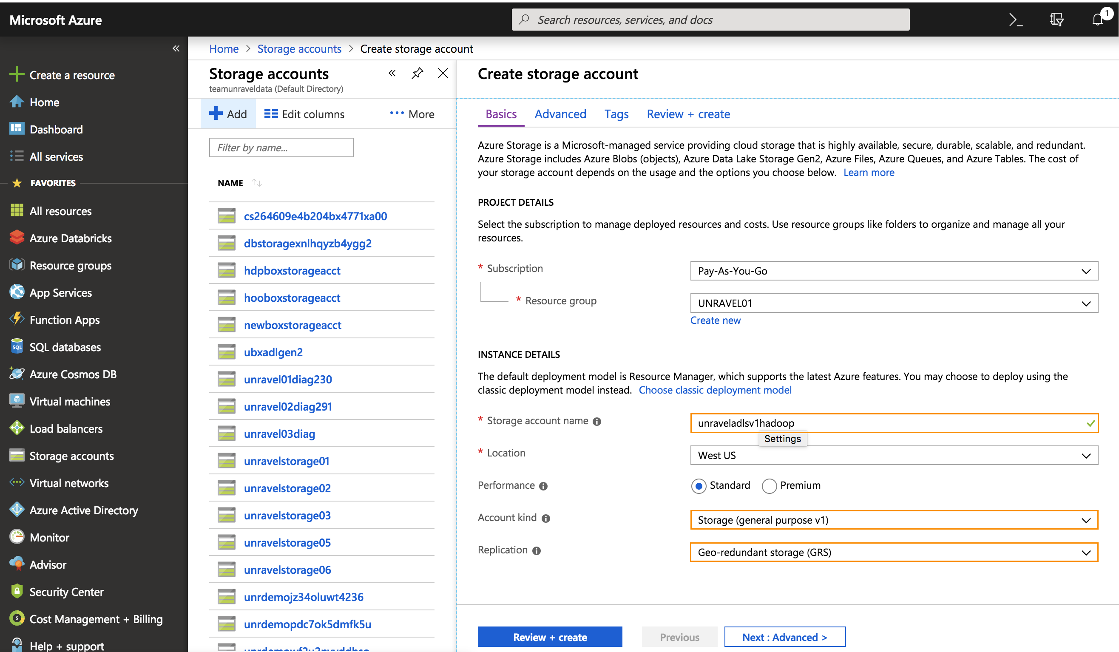Image resolution: width=1119 pixels, height=652 pixels.
Task: Open the Resource group dropdown
Action: (895, 303)
